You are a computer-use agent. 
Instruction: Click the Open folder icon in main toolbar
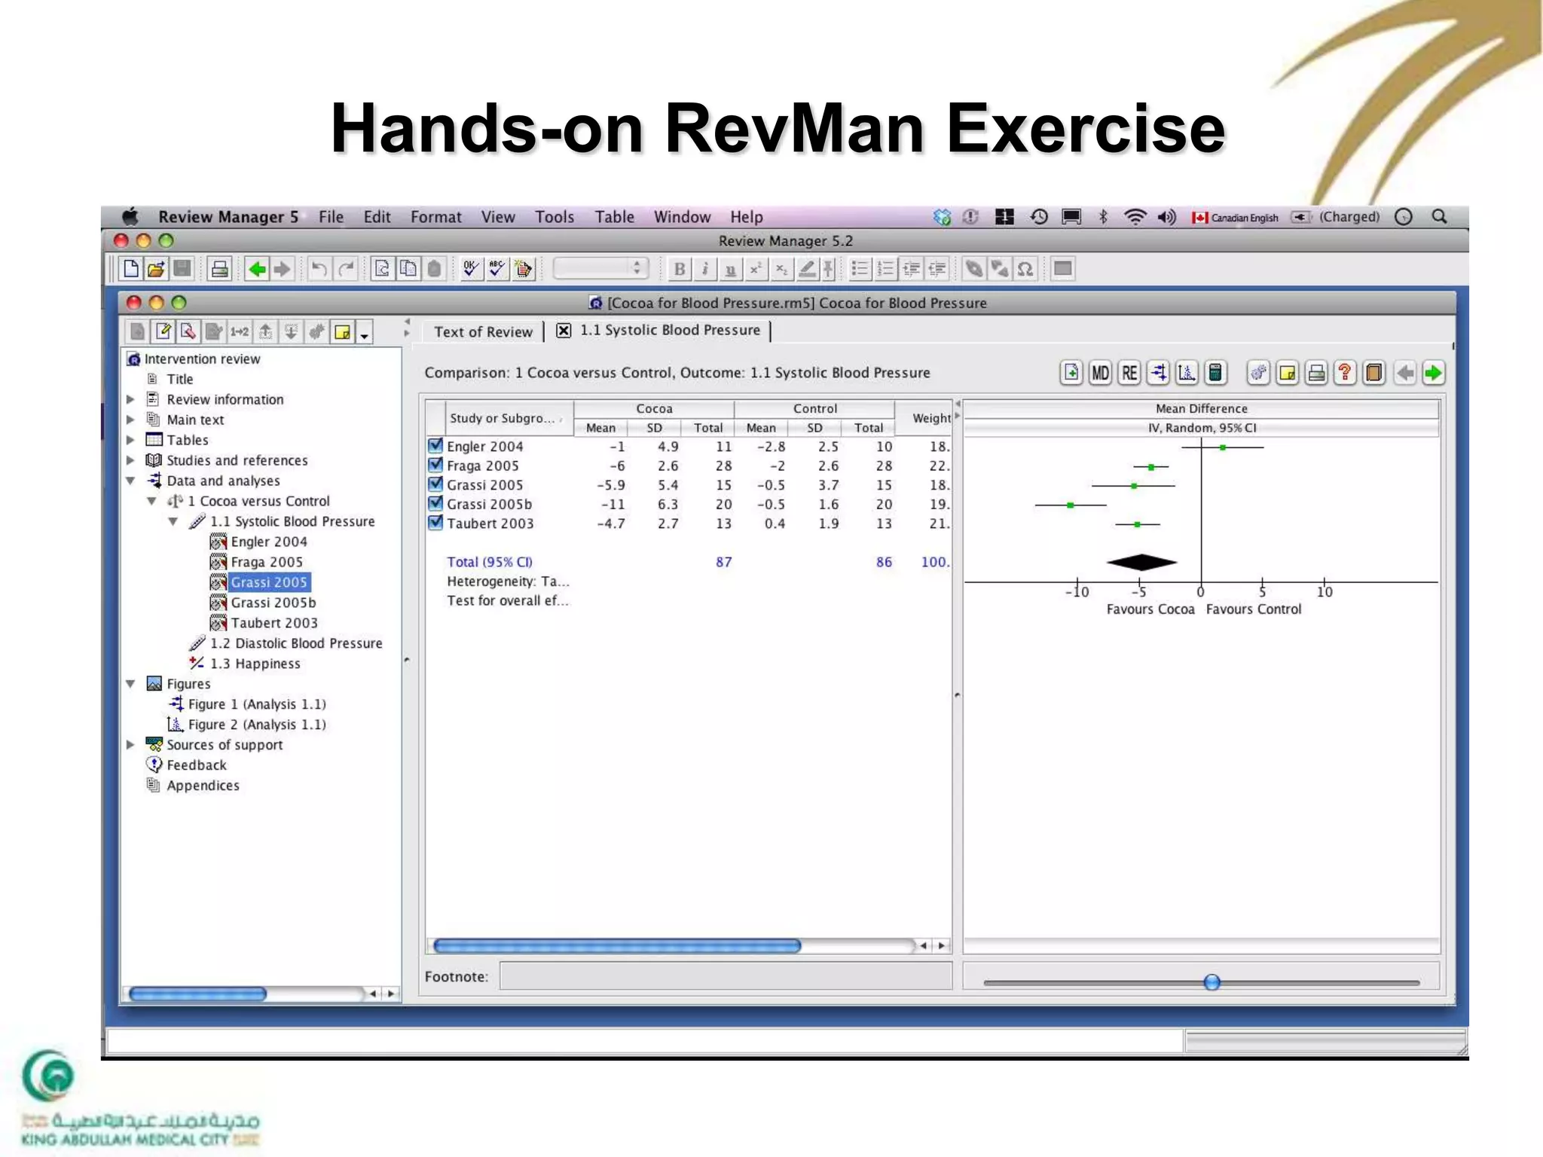pyautogui.click(x=156, y=269)
